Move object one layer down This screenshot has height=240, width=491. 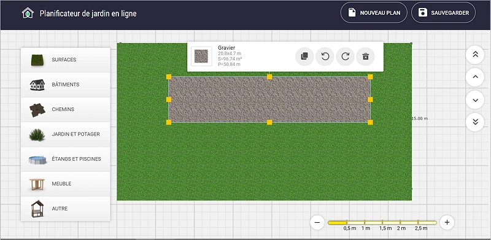[475, 99]
